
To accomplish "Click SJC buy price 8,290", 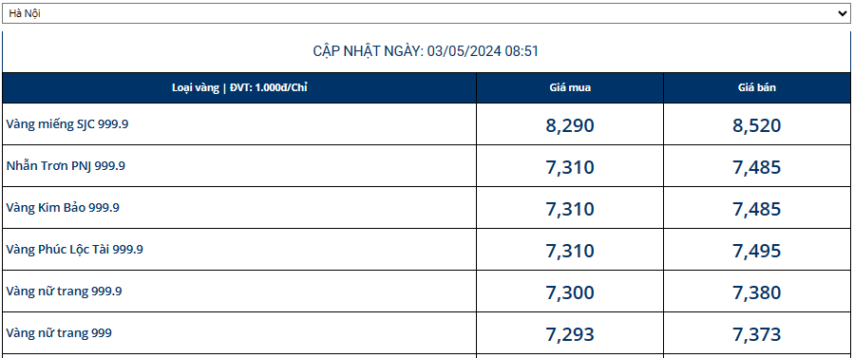I will pyautogui.click(x=570, y=125).
